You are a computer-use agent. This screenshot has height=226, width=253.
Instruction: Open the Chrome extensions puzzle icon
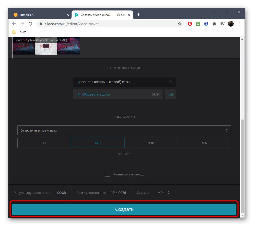214,23
